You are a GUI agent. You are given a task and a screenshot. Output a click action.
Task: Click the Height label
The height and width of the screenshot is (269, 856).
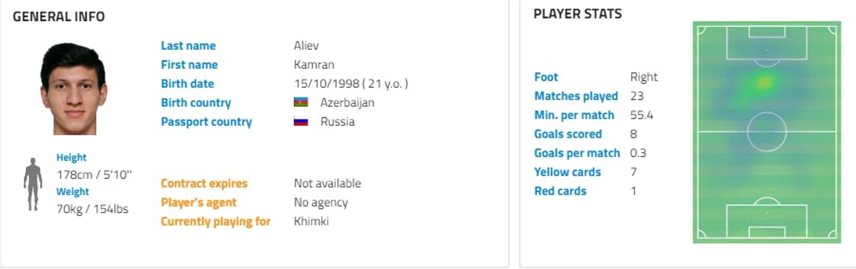pyautogui.click(x=72, y=158)
